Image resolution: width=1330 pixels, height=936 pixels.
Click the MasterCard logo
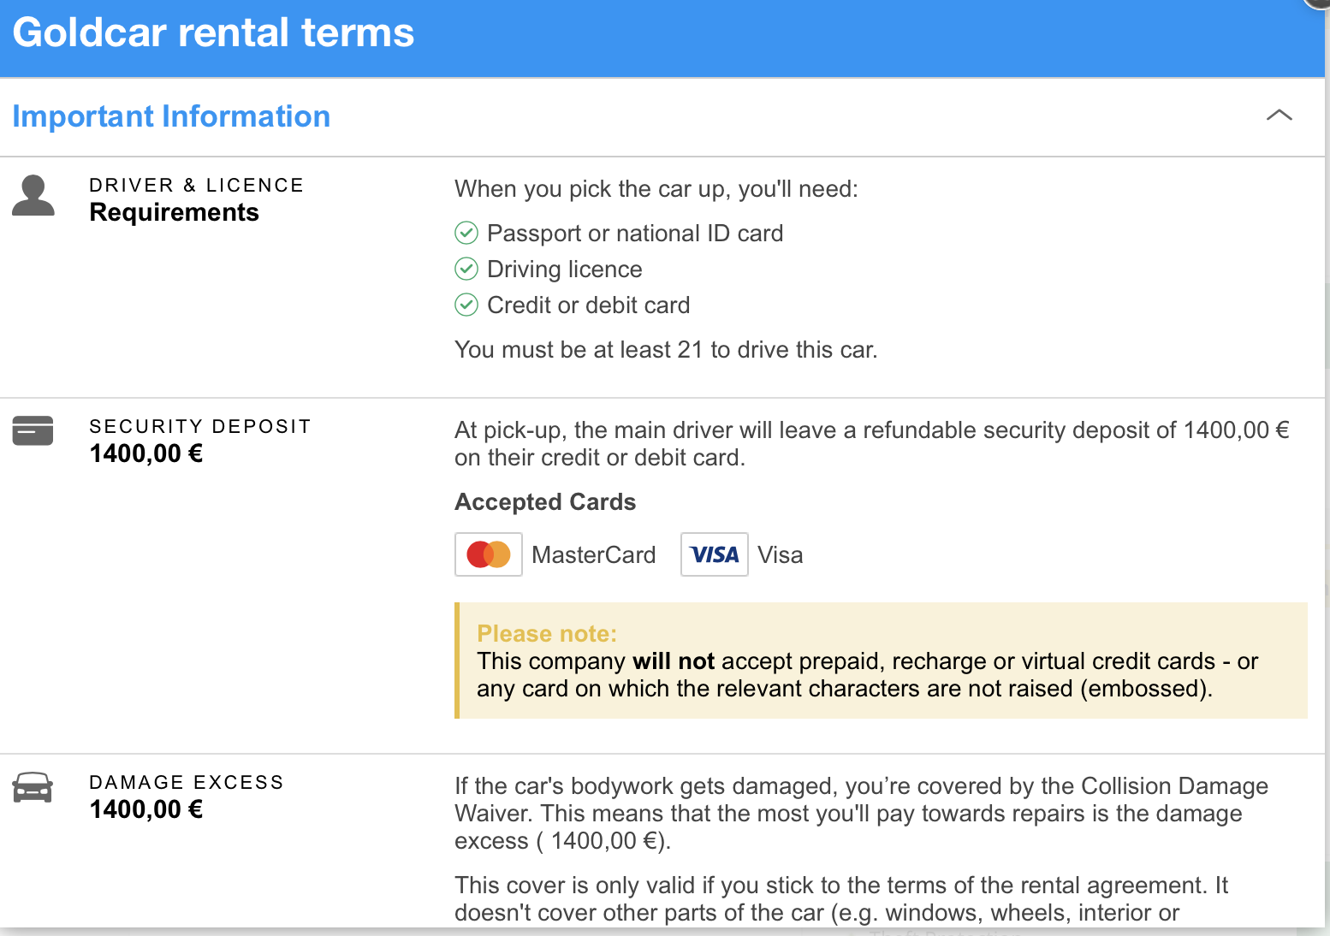[489, 554]
